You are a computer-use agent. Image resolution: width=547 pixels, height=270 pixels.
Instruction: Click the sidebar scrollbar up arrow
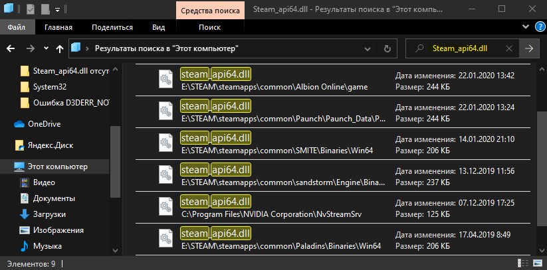(116, 70)
